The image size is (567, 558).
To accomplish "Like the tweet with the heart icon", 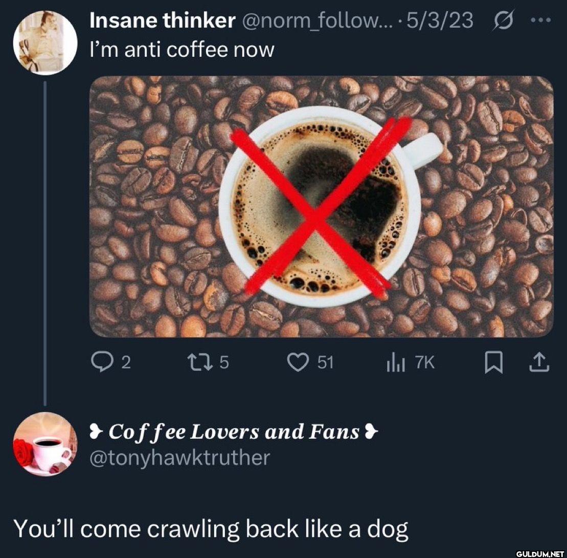I will tap(297, 362).
